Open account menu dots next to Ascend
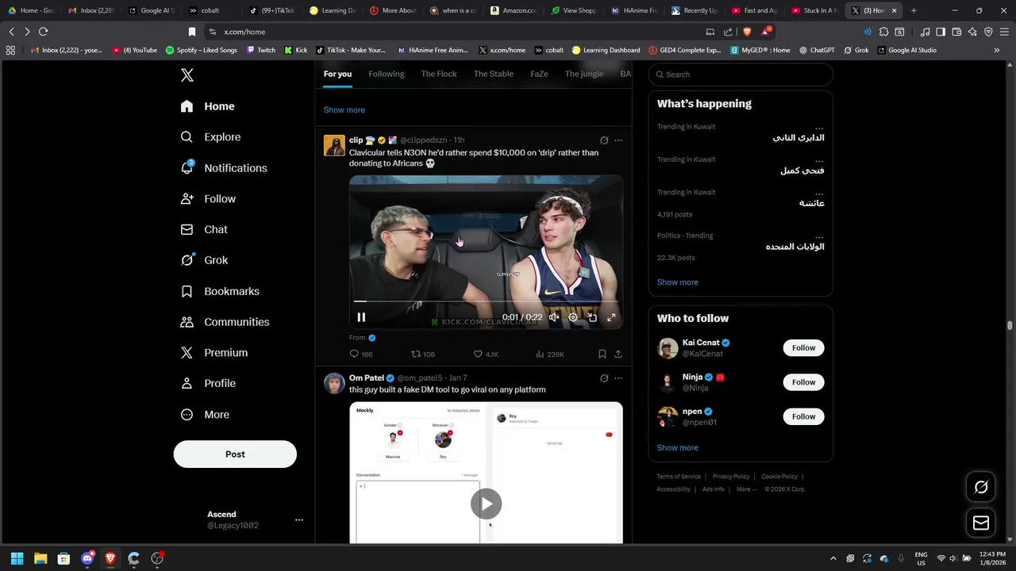The image size is (1016, 571). pos(299,520)
